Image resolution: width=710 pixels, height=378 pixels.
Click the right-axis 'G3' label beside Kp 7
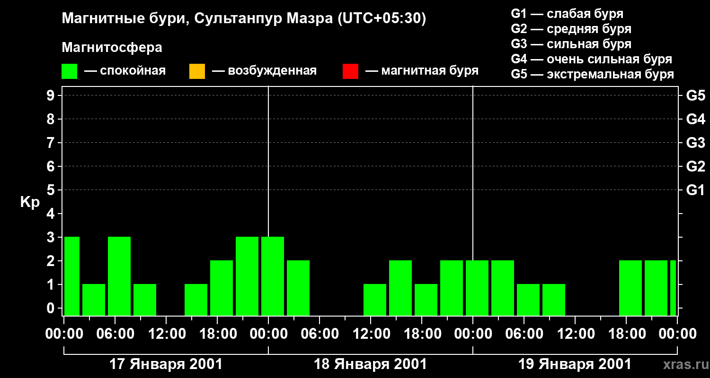click(696, 143)
